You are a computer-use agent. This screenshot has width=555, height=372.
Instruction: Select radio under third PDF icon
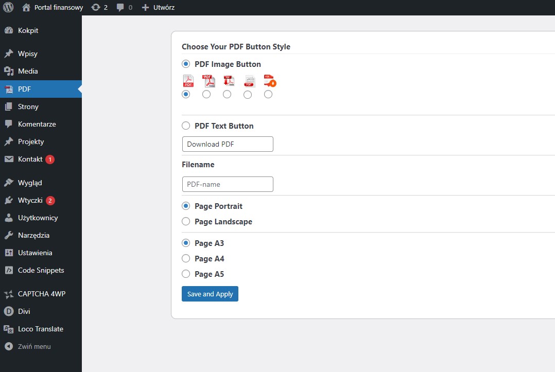[x=227, y=94]
